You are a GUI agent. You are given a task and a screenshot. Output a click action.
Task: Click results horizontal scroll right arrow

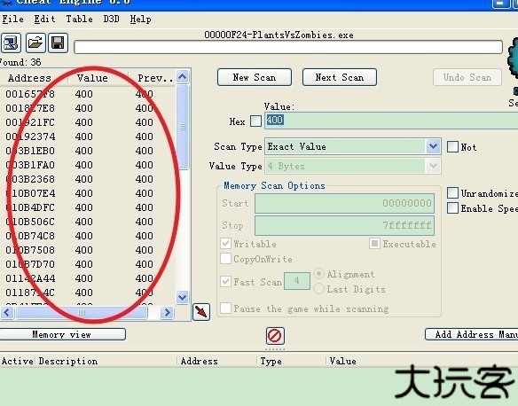[167, 312]
